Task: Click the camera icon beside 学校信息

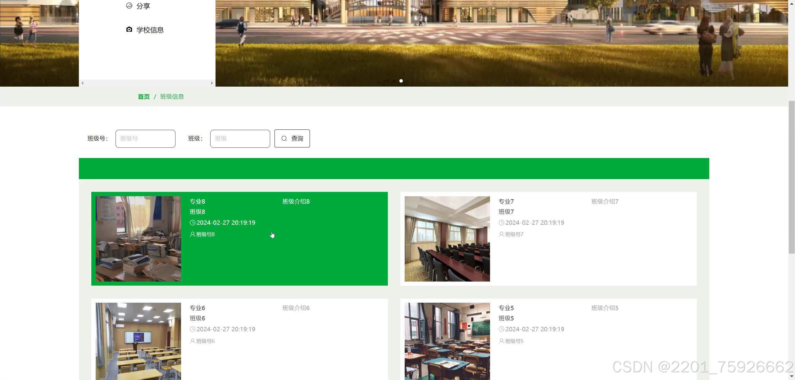Action: 129,29
